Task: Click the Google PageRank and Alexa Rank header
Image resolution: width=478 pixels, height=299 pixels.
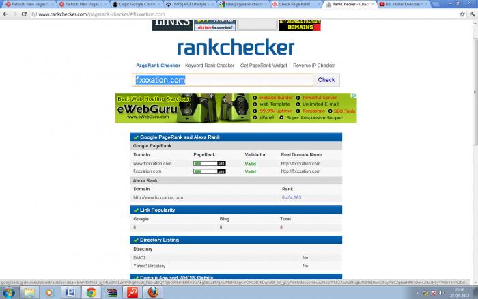Action: (x=236, y=137)
